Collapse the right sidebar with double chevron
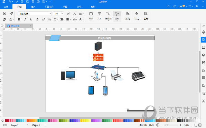Viewport: 206px width, 128px height. (203, 26)
